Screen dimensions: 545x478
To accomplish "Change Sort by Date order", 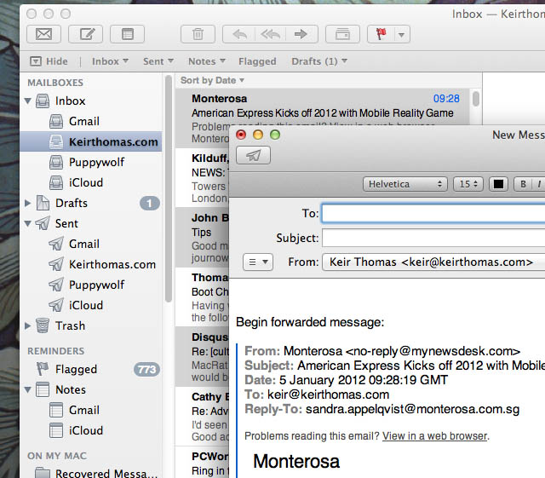I will point(212,80).
